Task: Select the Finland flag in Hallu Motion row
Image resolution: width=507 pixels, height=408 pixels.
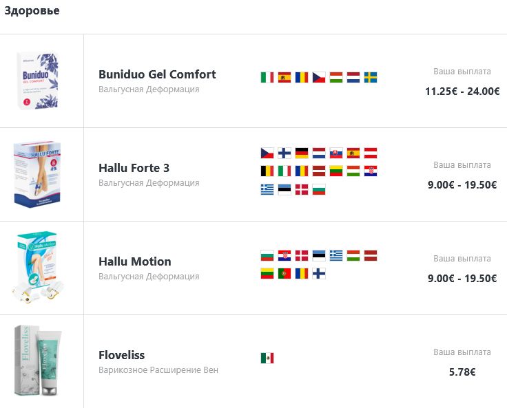Action: pos(319,274)
